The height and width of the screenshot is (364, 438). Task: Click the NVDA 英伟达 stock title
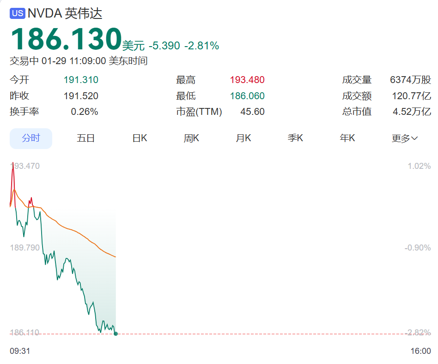[x=65, y=13]
